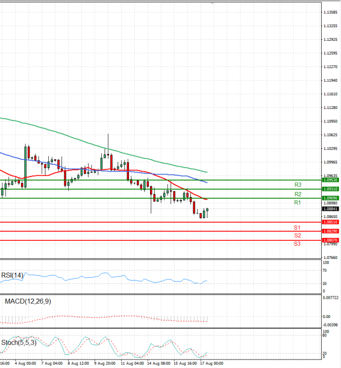Click the 1.12270 price axis value
This screenshot has width=341, height=368.
tap(330, 67)
